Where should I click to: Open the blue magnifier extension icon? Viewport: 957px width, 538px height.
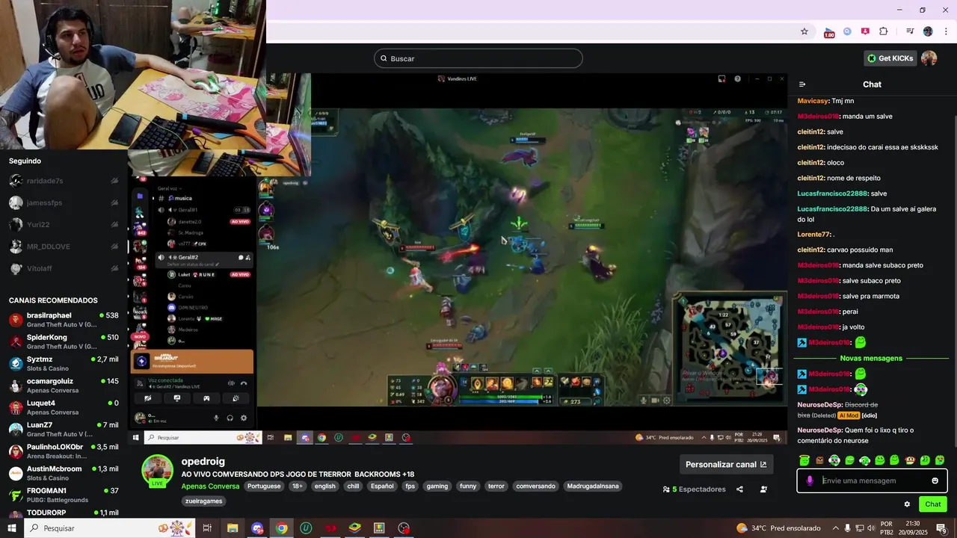pos(847,31)
